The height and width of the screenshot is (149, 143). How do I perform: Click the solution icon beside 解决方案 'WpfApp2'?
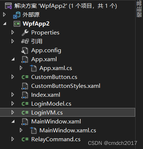[8, 6]
